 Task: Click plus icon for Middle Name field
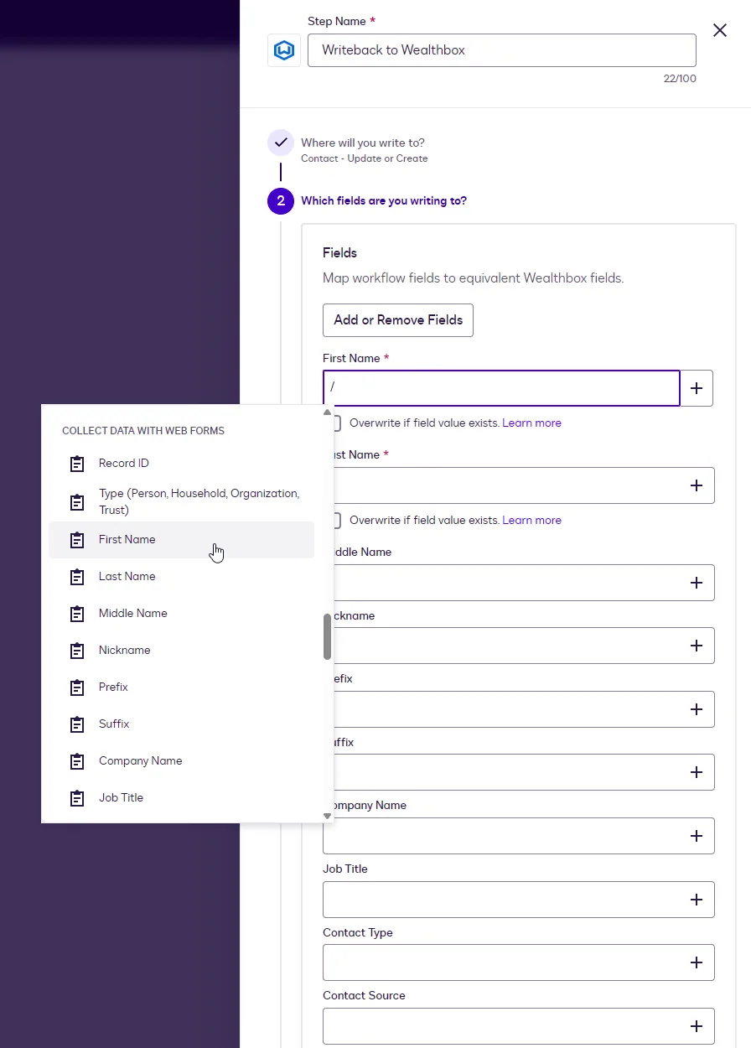(697, 583)
